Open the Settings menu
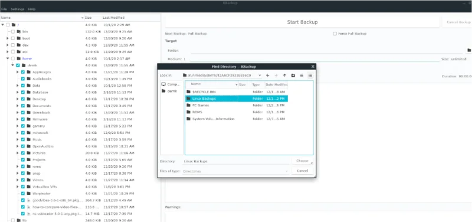The width and height of the screenshot is (472, 222). [18, 9]
